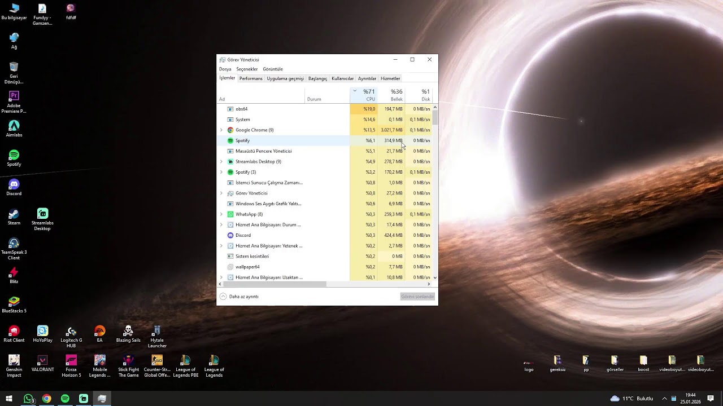Viewport: 723px width, 406px height.
Task: Open the Hizmetler tab
Action: (x=390, y=78)
